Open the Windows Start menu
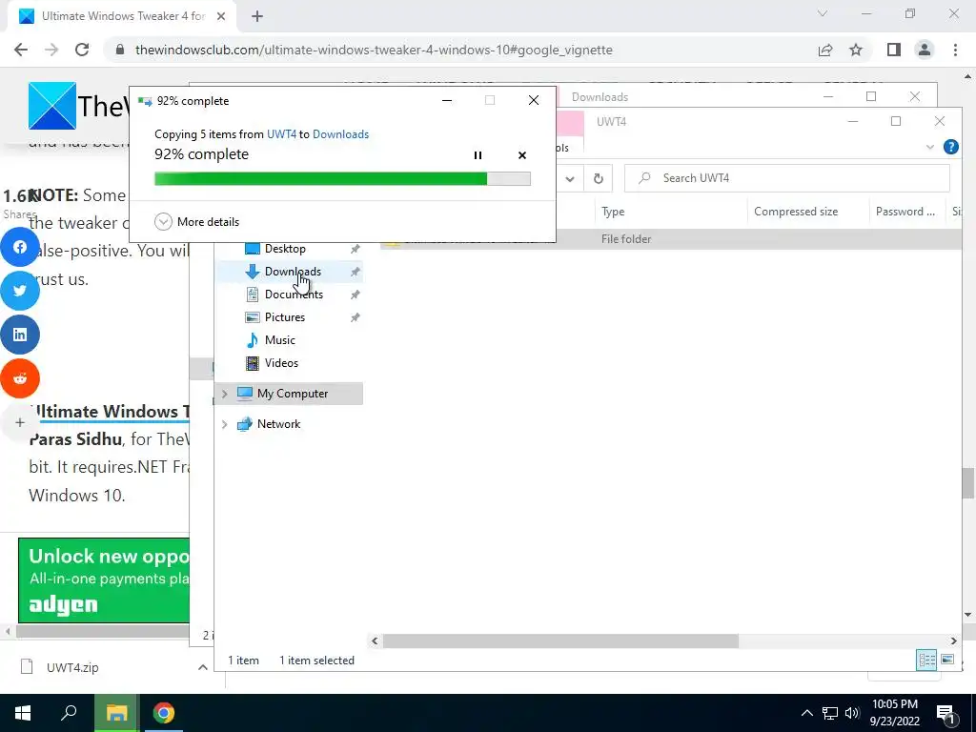 pos(23,713)
